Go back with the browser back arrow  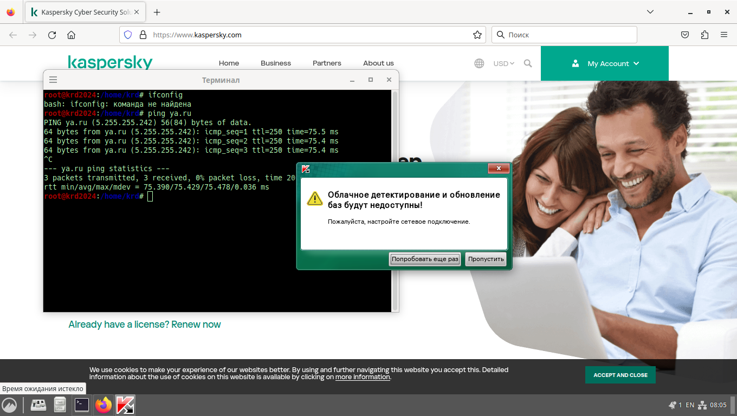[13, 35]
